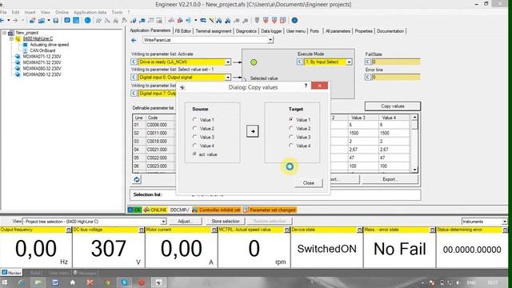This screenshot has width=512, height=288.
Task: Click the Adjust button
Action: click(185, 221)
